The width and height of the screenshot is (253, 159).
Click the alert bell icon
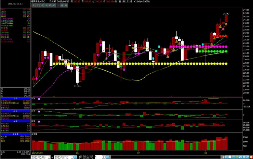pyautogui.click(x=251, y=157)
